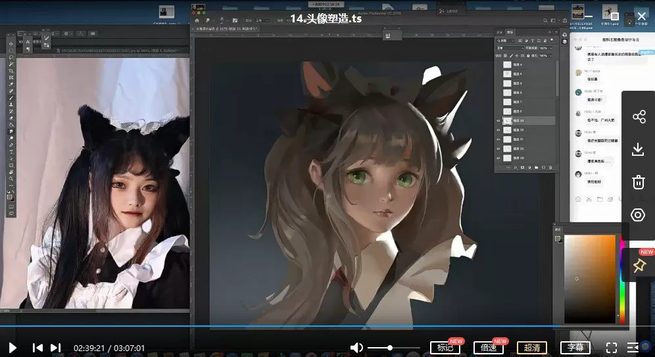Click the pin icon with NEW badge
Image resolution: width=655 pixels, height=357 pixels.
coord(639,266)
